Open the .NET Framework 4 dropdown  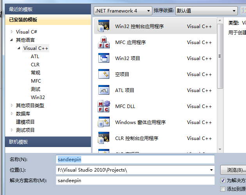[x=123, y=11]
